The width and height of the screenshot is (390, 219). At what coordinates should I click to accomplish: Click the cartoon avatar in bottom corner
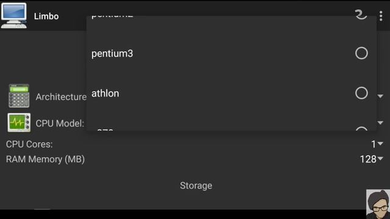[378, 204]
